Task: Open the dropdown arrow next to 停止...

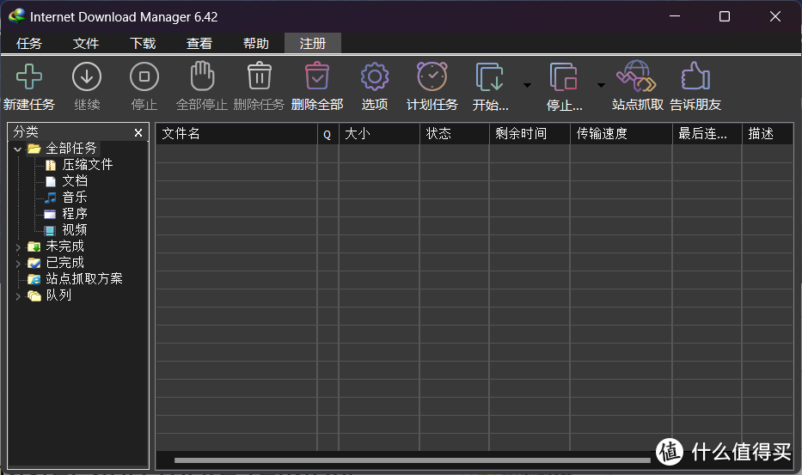Action: [601, 85]
